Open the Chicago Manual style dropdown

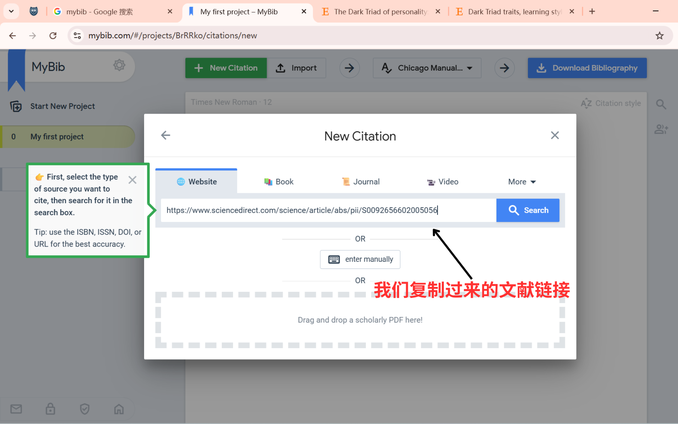(x=427, y=68)
